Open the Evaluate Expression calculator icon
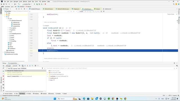The image size is (180, 101). click(35, 66)
